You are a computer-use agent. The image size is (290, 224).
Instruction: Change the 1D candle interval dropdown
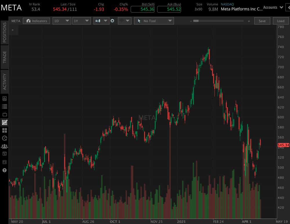(61, 21)
